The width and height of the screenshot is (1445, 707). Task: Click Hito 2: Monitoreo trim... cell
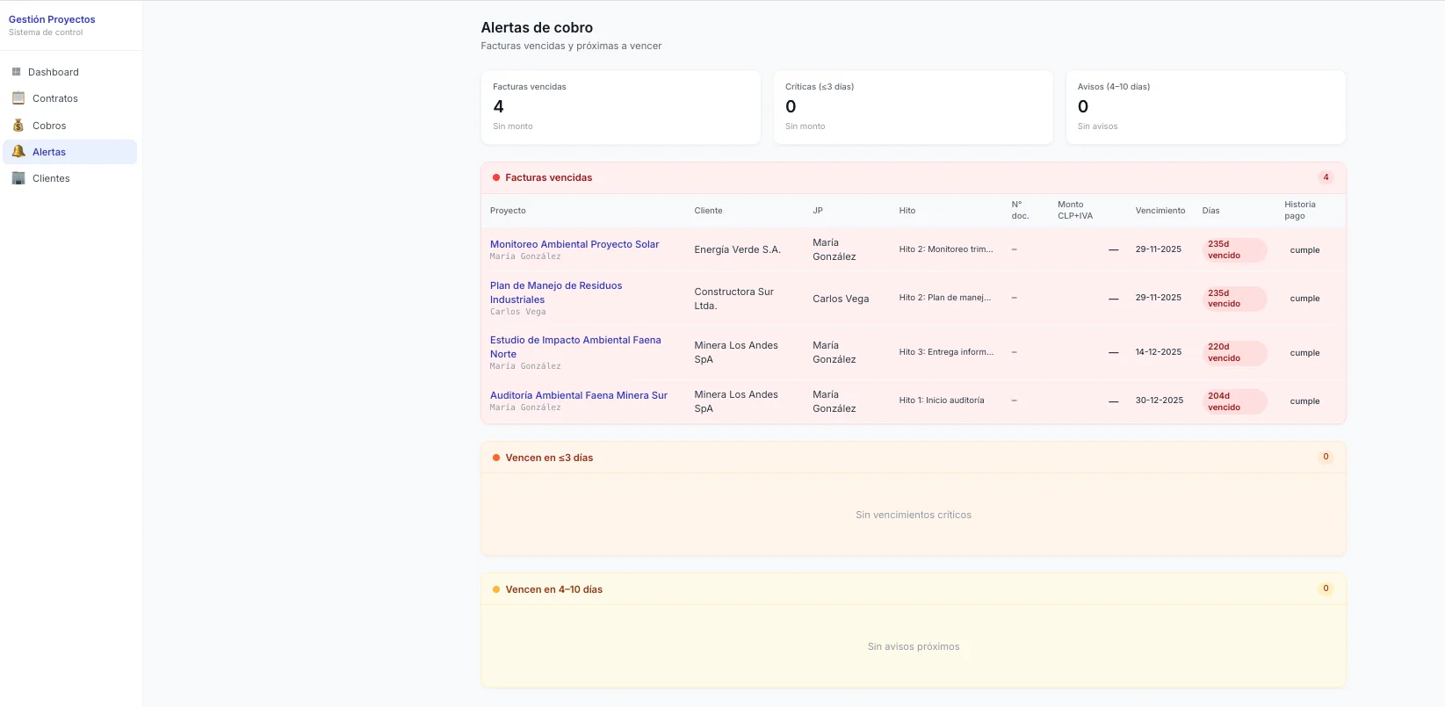(x=946, y=249)
